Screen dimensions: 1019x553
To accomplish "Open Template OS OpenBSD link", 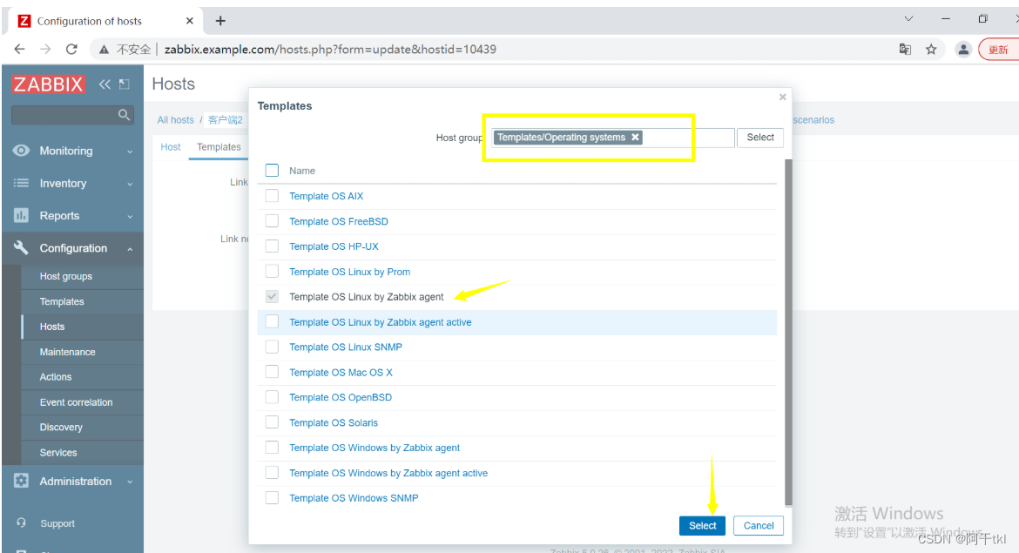I will tap(341, 397).
